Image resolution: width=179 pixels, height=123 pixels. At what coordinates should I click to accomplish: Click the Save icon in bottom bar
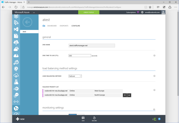click(83, 119)
